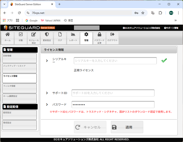Close the SiteGuard Server Edition tab
The width and height of the screenshot is (183, 142).
click(x=52, y=4)
